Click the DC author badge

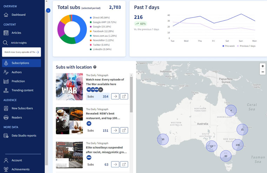tap(89, 89)
